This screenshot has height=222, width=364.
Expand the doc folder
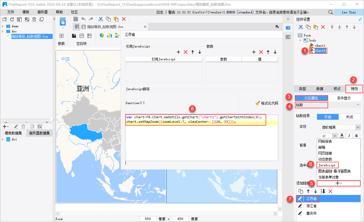(x=3, y=31)
